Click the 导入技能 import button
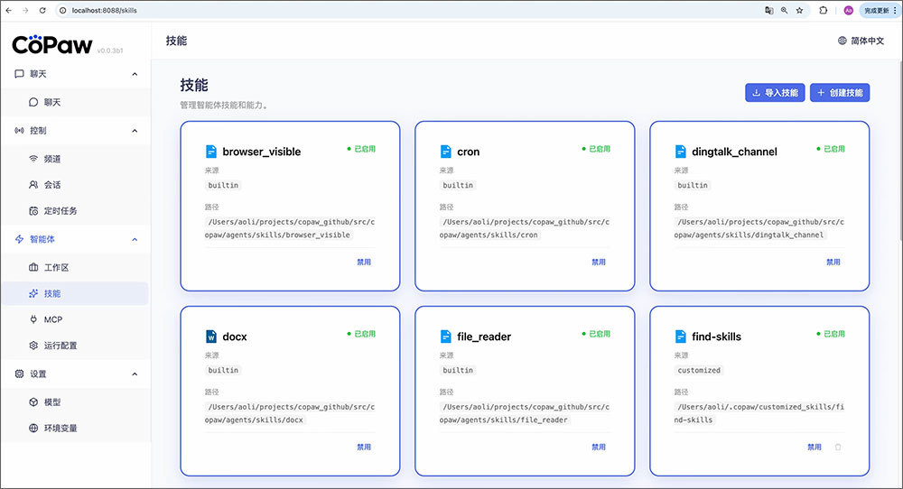Viewport: 903px width, 489px height. (x=775, y=93)
